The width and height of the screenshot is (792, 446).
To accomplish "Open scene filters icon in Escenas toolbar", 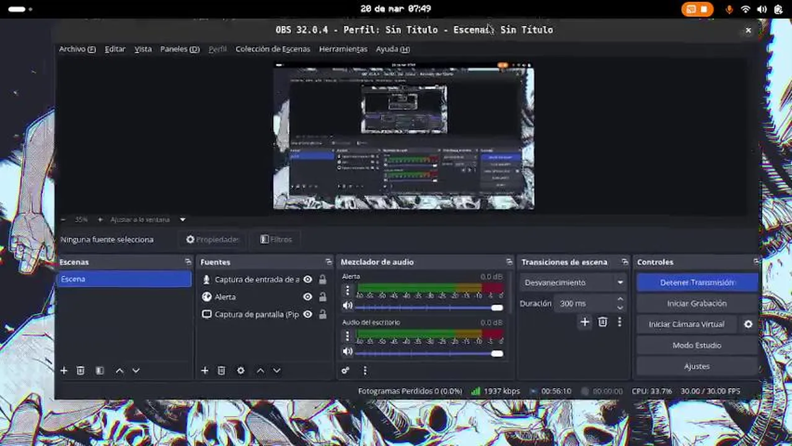I will 99,370.
